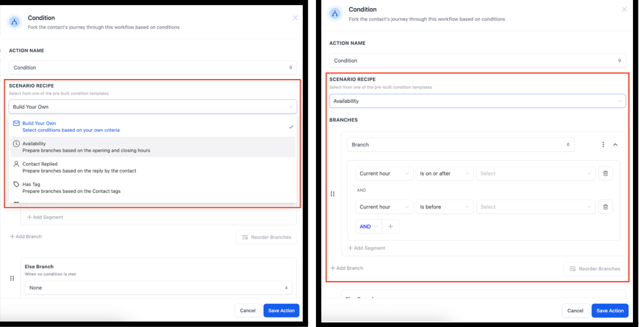Open the Branch three-dot options menu

[x=603, y=145]
